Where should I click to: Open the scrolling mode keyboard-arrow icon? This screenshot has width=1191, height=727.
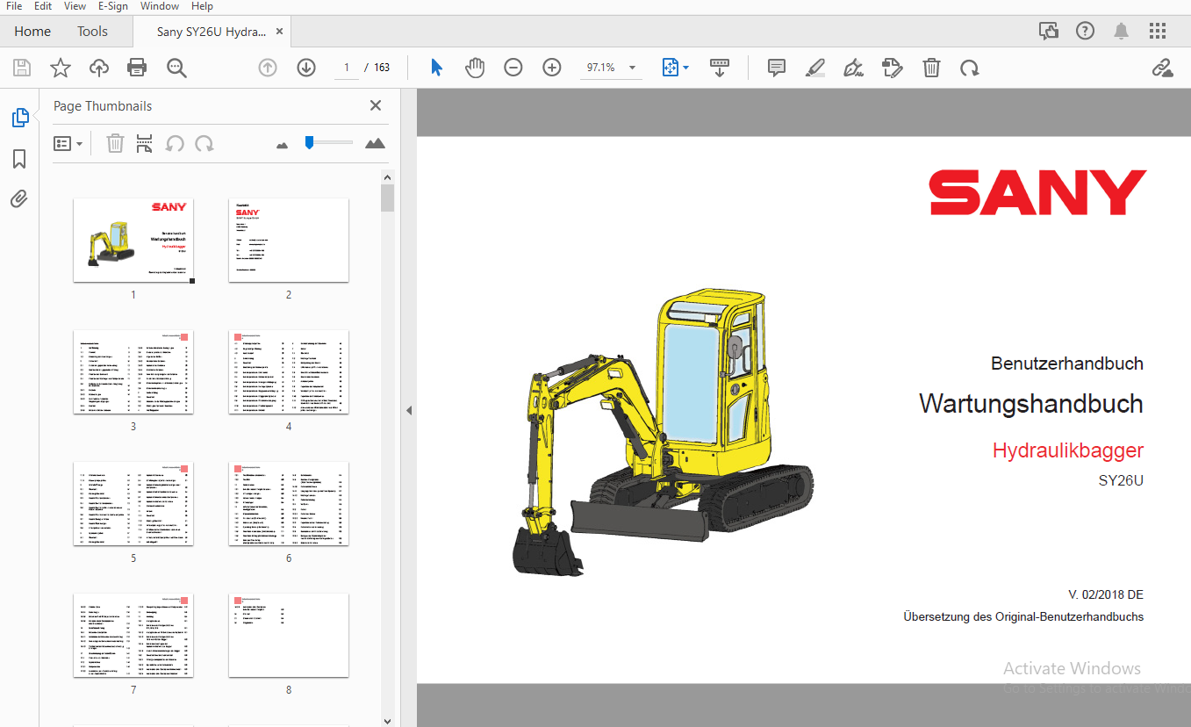pos(720,68)
